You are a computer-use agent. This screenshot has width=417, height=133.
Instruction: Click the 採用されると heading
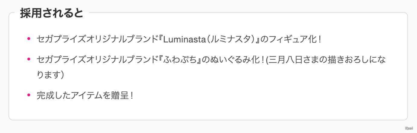[51, 14]
